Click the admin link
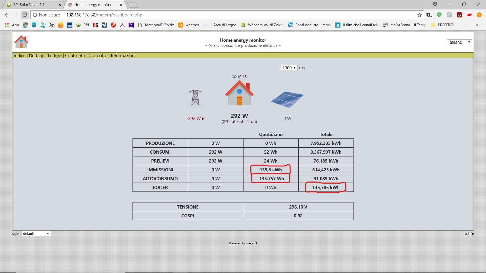Image resolution: width=486 pixels, height=273 pixels. pos(469,234)
